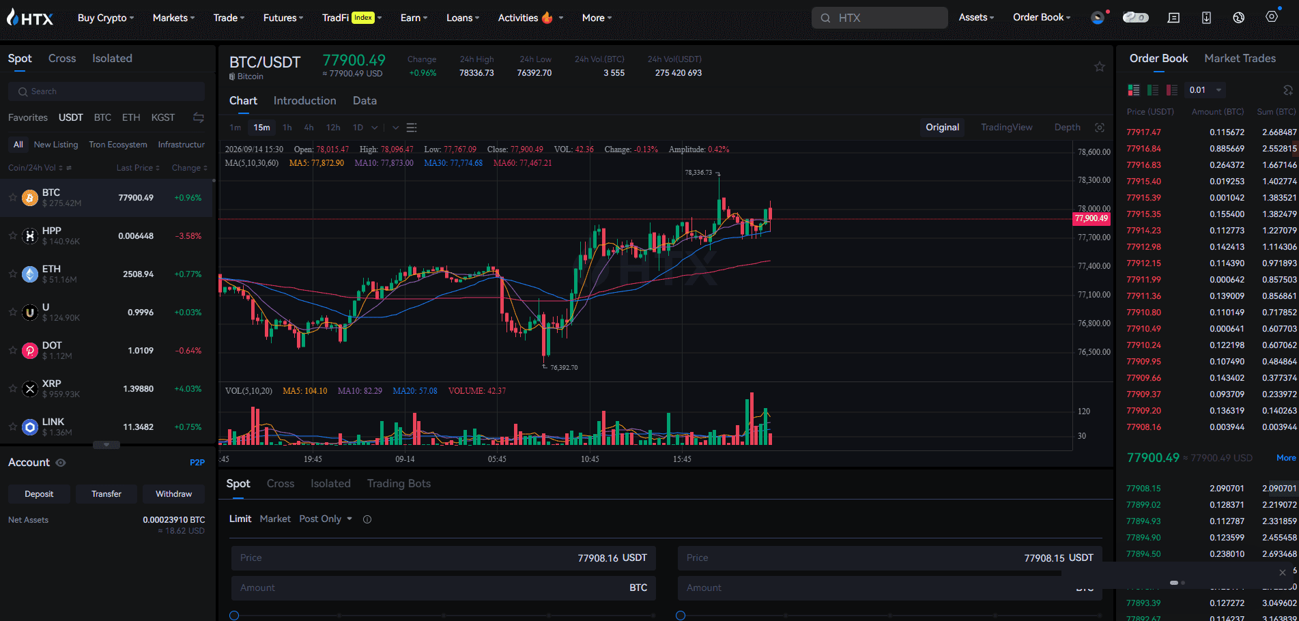Click the pair search field
The width and height of the screenshot is (1299, 621).
106,91
